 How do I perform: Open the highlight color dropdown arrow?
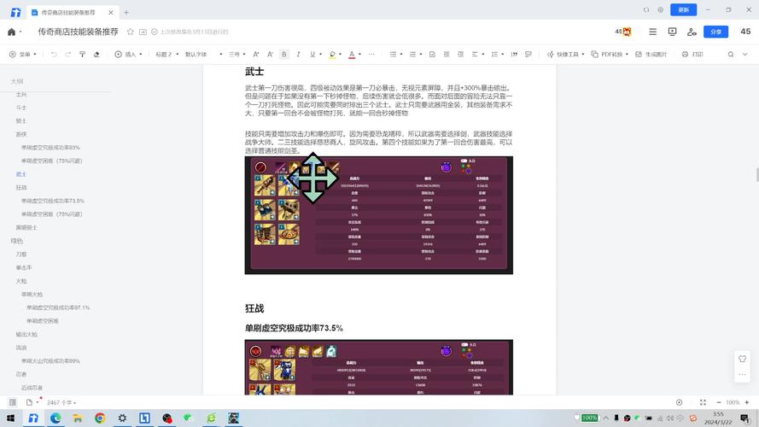(341, 54)
